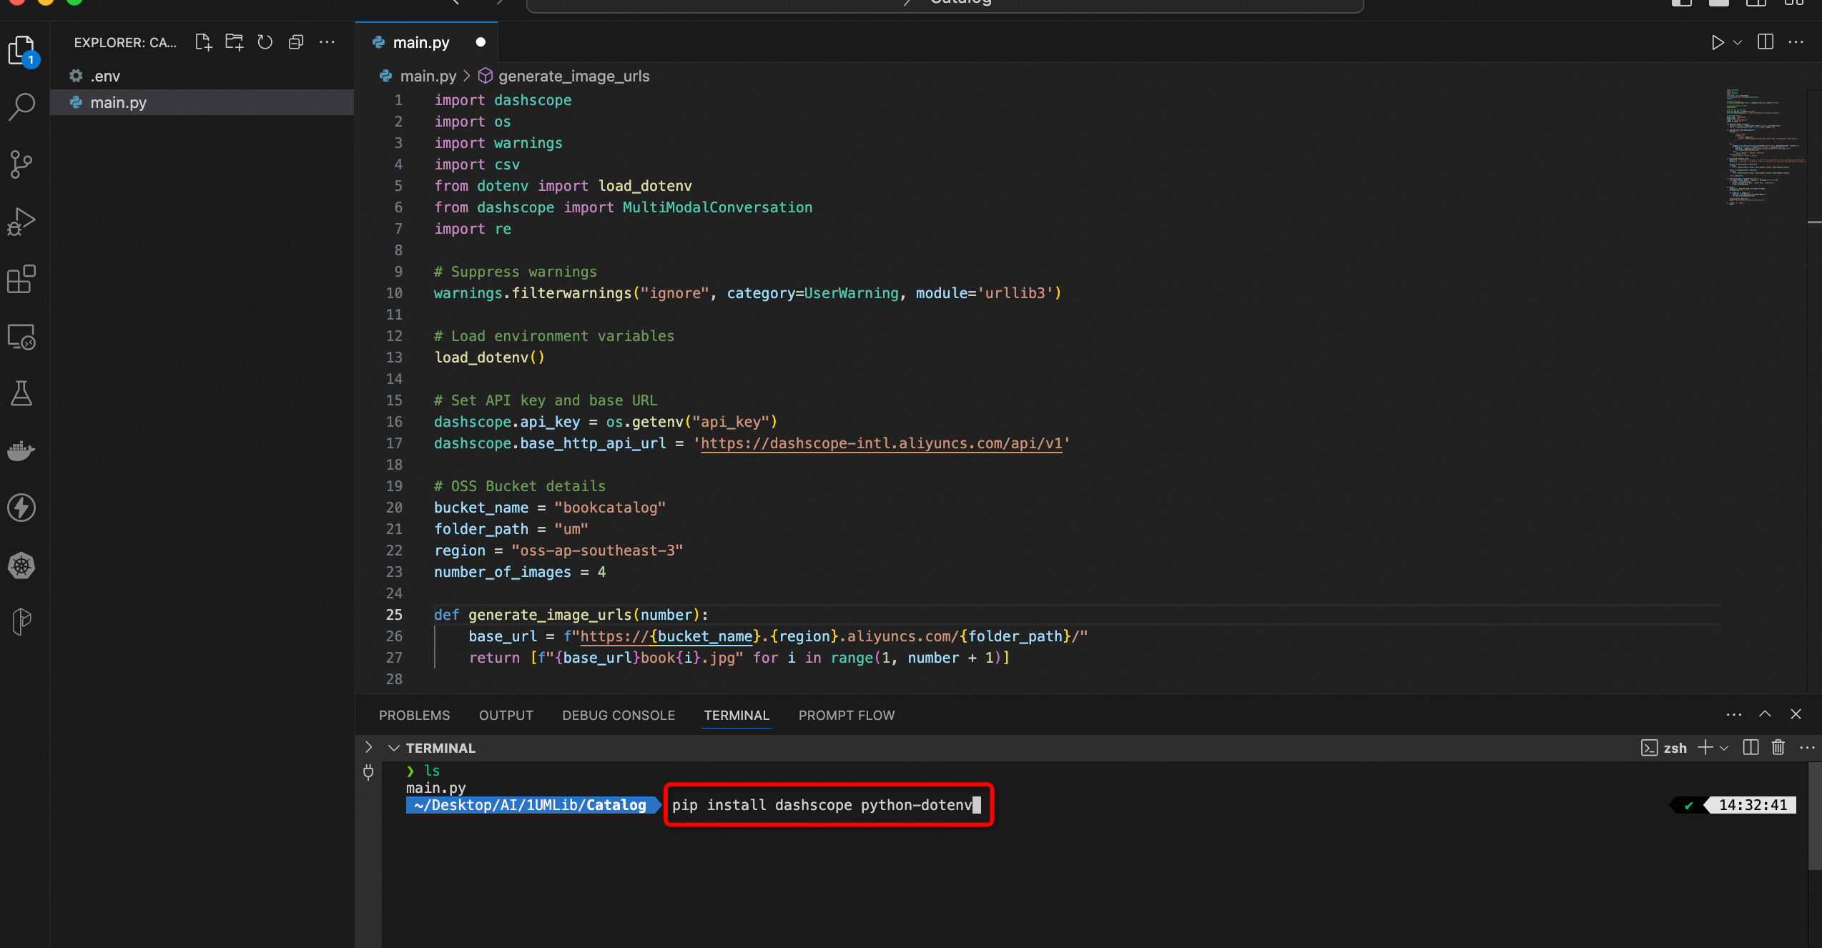
Task: Click the import dashscope line
Action: click(x=503, y=100)
